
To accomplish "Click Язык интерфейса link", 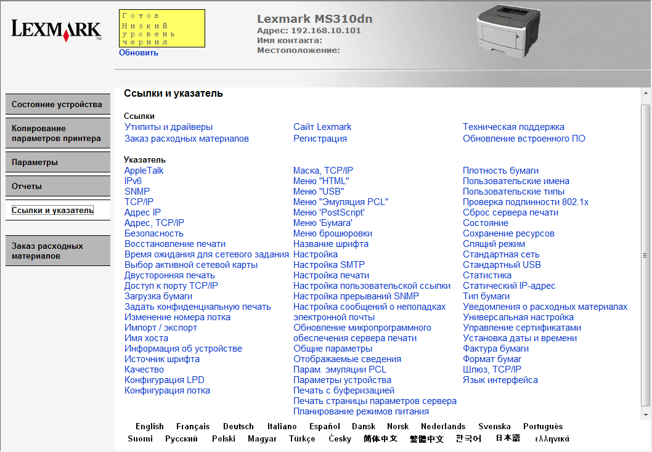I will click(500, 380).
